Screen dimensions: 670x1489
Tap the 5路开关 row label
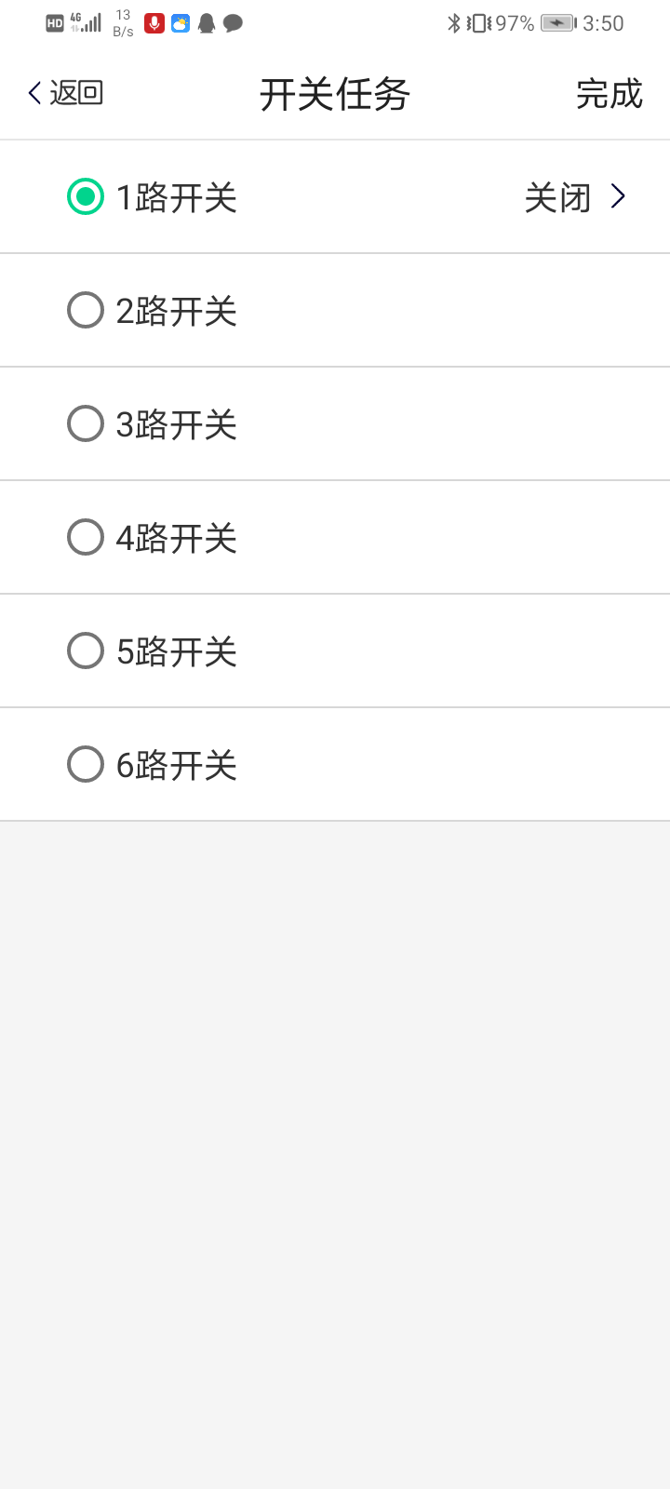[x=176, y=651]
